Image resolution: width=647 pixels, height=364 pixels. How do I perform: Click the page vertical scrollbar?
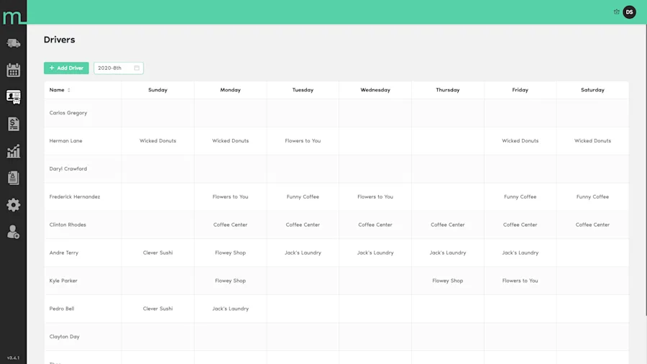pyautogui.click(x=646, y=169)
